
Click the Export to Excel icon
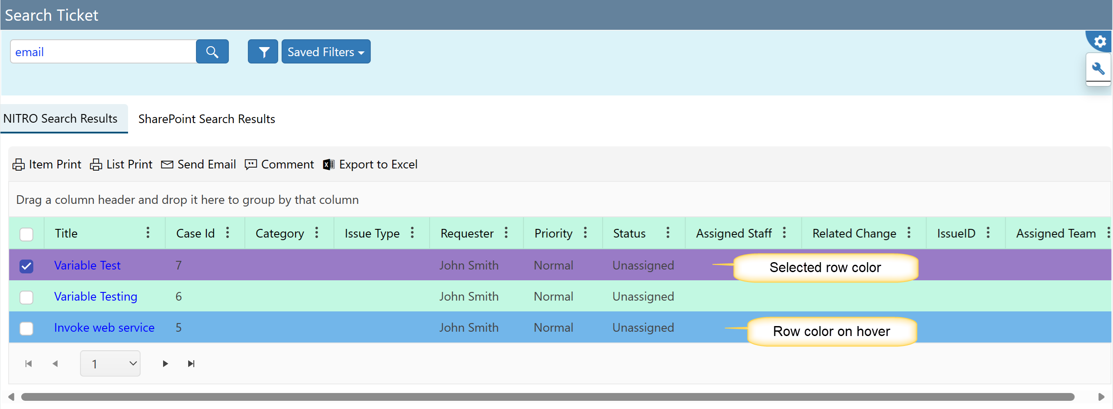click(x=328, y=165)
